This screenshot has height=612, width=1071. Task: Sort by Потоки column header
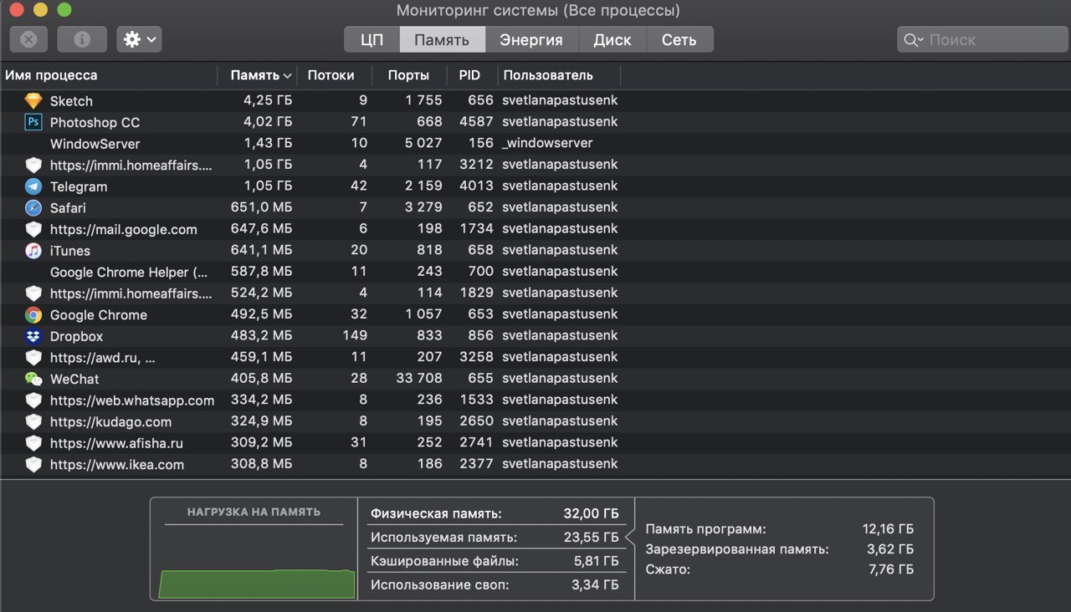335,75
